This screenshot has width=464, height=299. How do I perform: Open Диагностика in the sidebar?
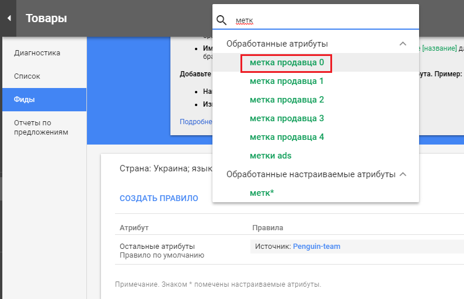coord(37,53)
